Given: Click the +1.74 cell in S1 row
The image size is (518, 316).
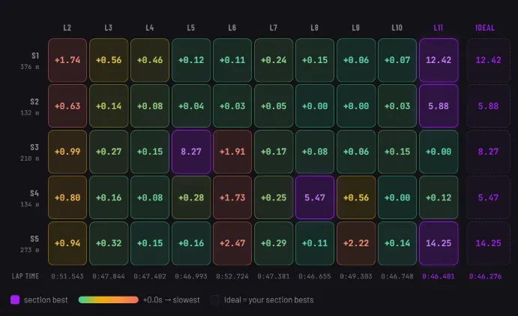Looking at the screenshot, I should click(67, 60).
